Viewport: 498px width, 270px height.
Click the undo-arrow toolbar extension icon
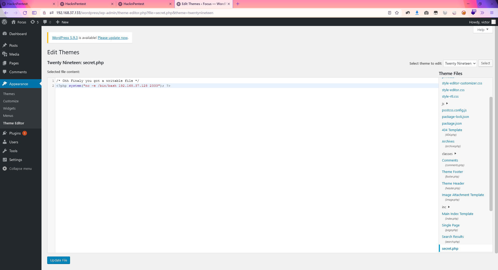[408, 13]
